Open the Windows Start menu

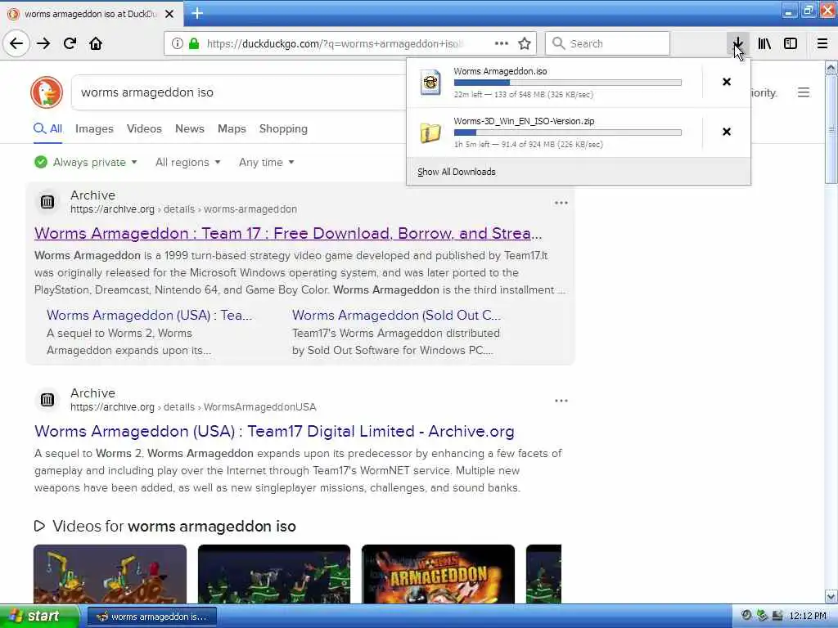(39, 617)
